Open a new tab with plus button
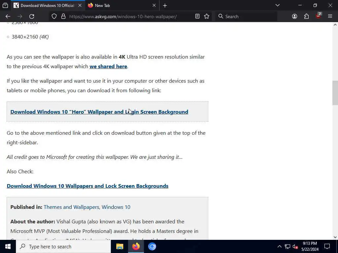This screenshot has height=253, width=338. (x=165, y=6)
